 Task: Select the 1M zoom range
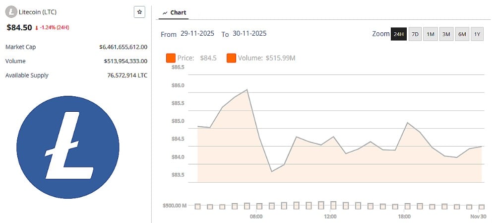(x=431, y=34)
